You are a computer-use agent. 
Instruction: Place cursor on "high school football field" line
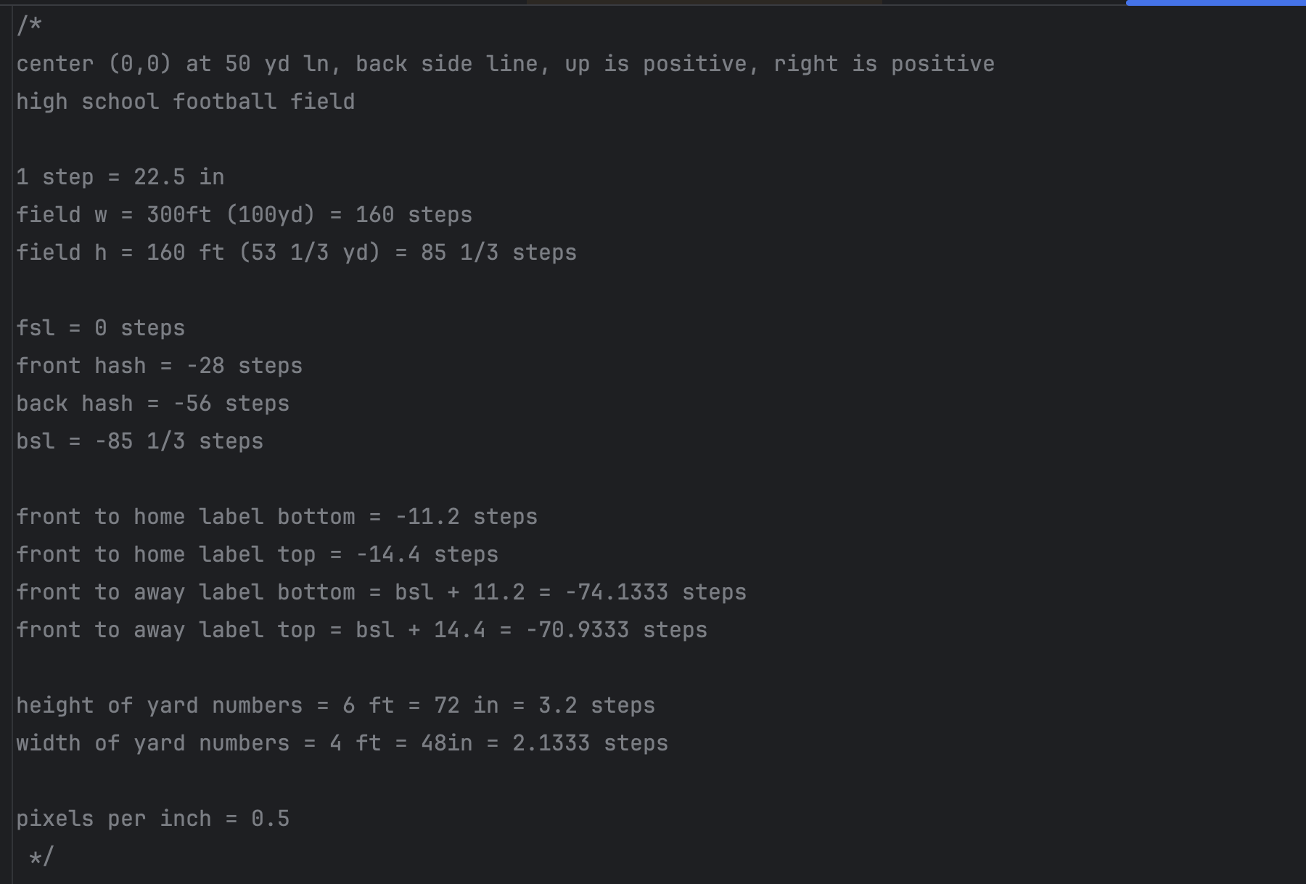(185, 102)
